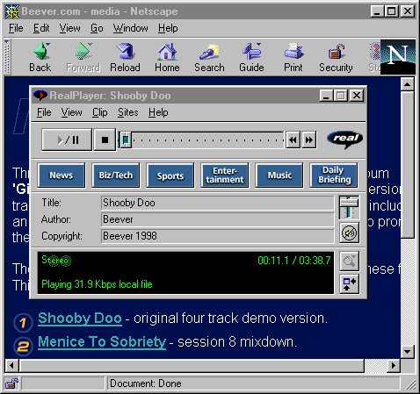Click the vertical scrollbar up arrow
420x394 pixels.
click(x=408, y=84)
